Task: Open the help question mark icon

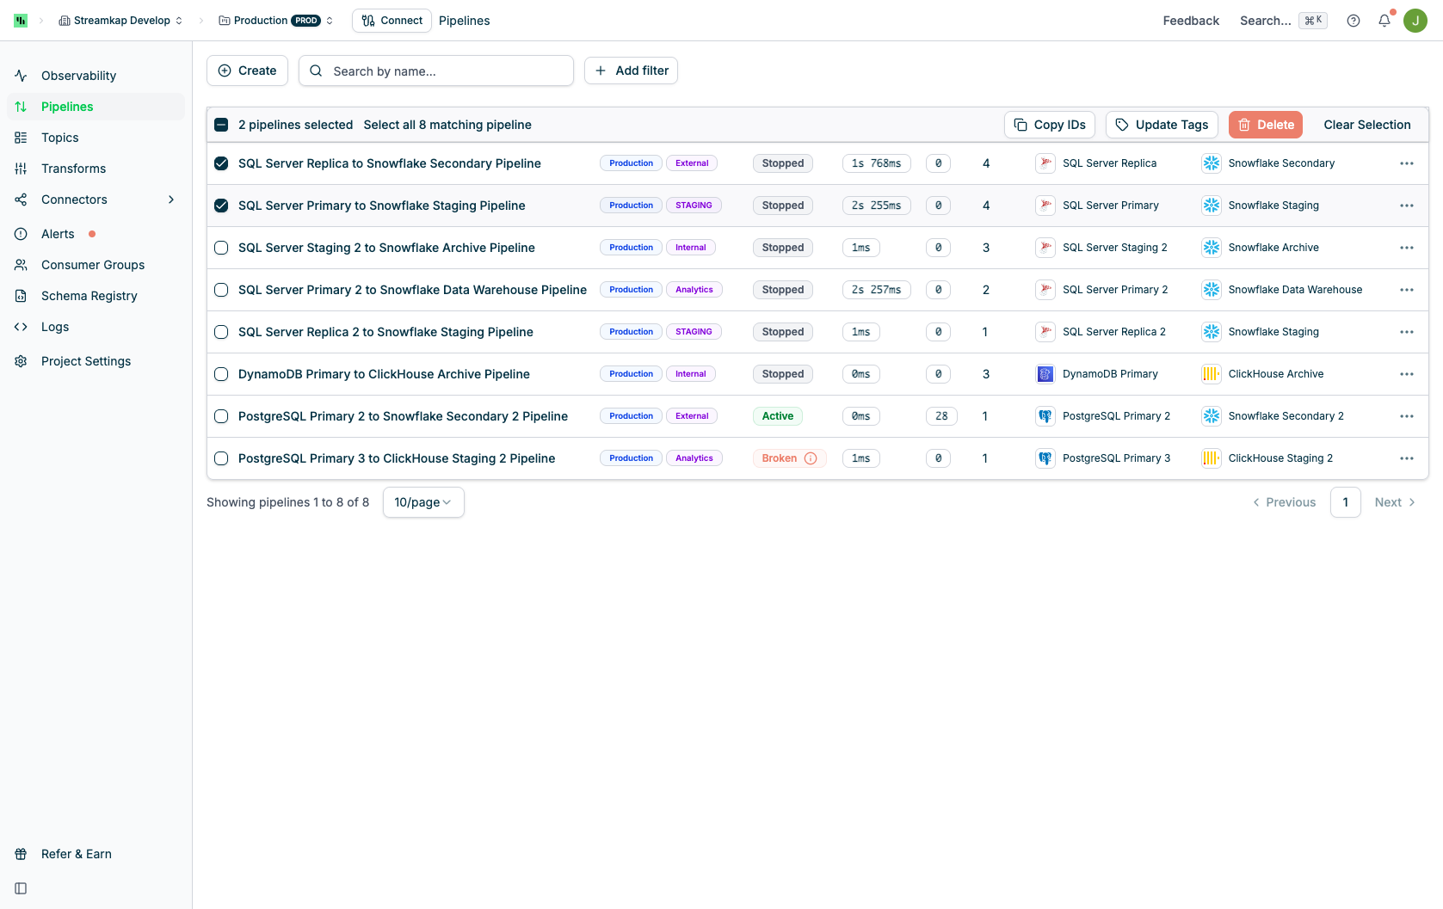Action: (x=1354, y=21)
